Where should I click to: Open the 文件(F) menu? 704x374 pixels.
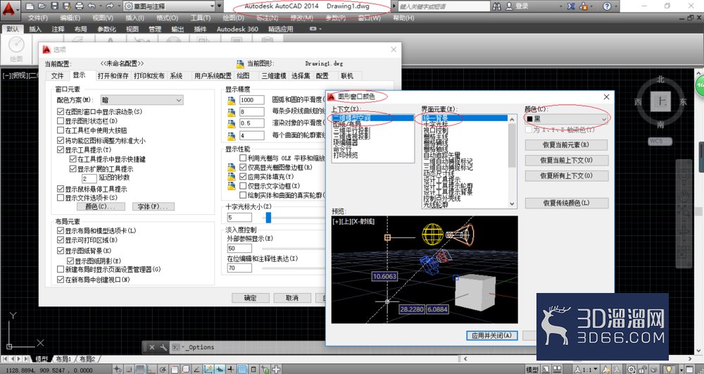click(x=38, y=18)
